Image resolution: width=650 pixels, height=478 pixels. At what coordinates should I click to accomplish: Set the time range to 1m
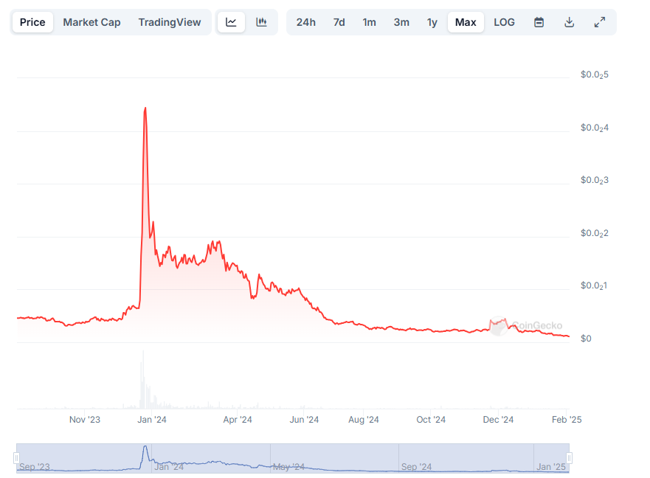click(369, 22)
